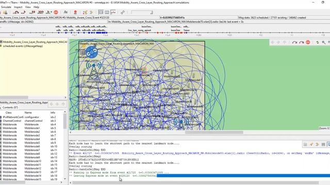Open the View menu

[x=28, y=7]
